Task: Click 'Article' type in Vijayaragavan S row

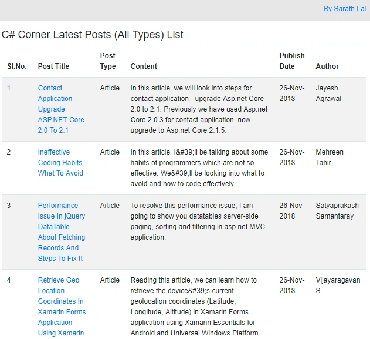Action: 110,280
